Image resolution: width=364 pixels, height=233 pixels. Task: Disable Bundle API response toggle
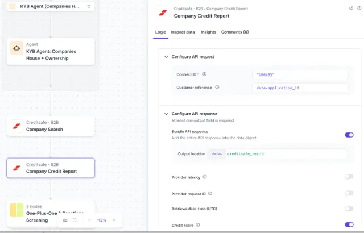349,135
